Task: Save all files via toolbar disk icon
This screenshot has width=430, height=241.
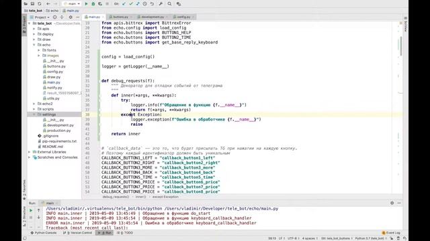Action: tap(32, 4)
